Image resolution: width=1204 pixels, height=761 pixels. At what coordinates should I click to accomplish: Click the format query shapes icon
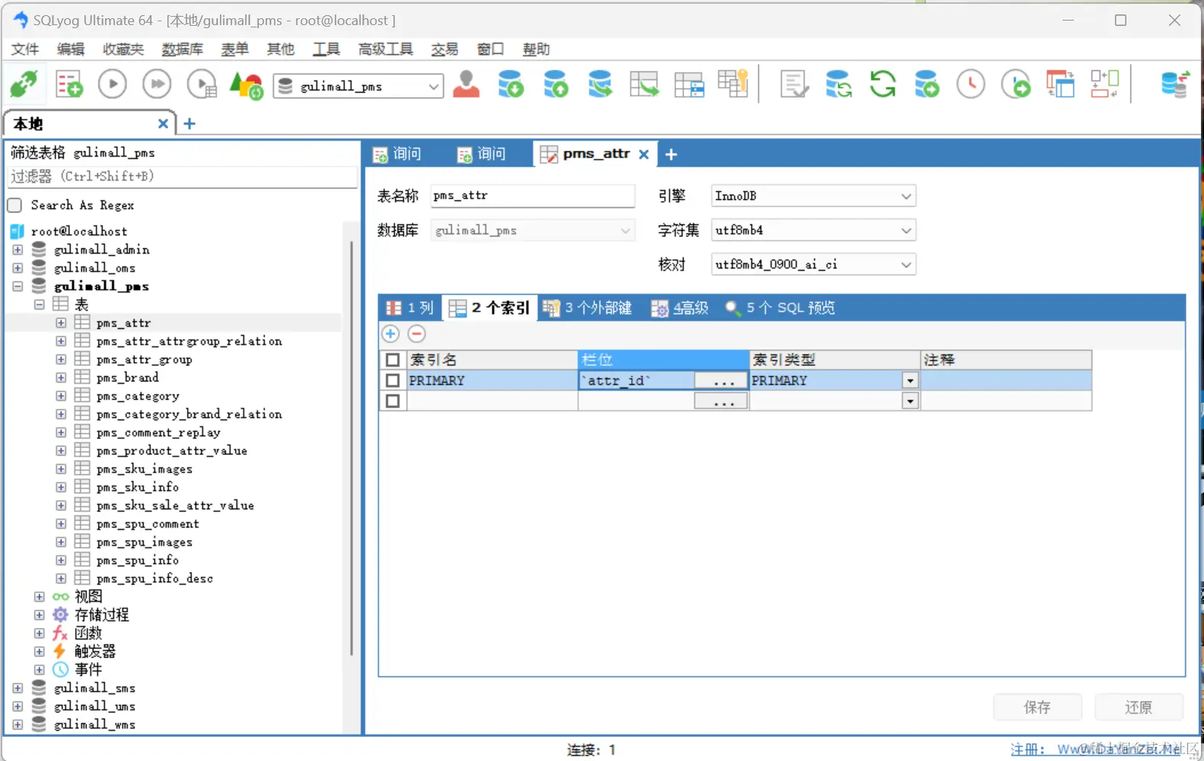coord(247,84)
